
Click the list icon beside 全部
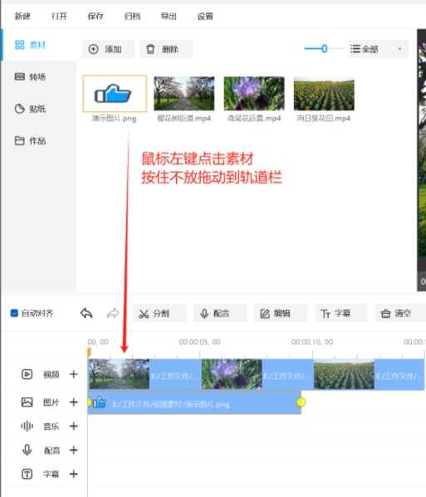click(355, 49)
